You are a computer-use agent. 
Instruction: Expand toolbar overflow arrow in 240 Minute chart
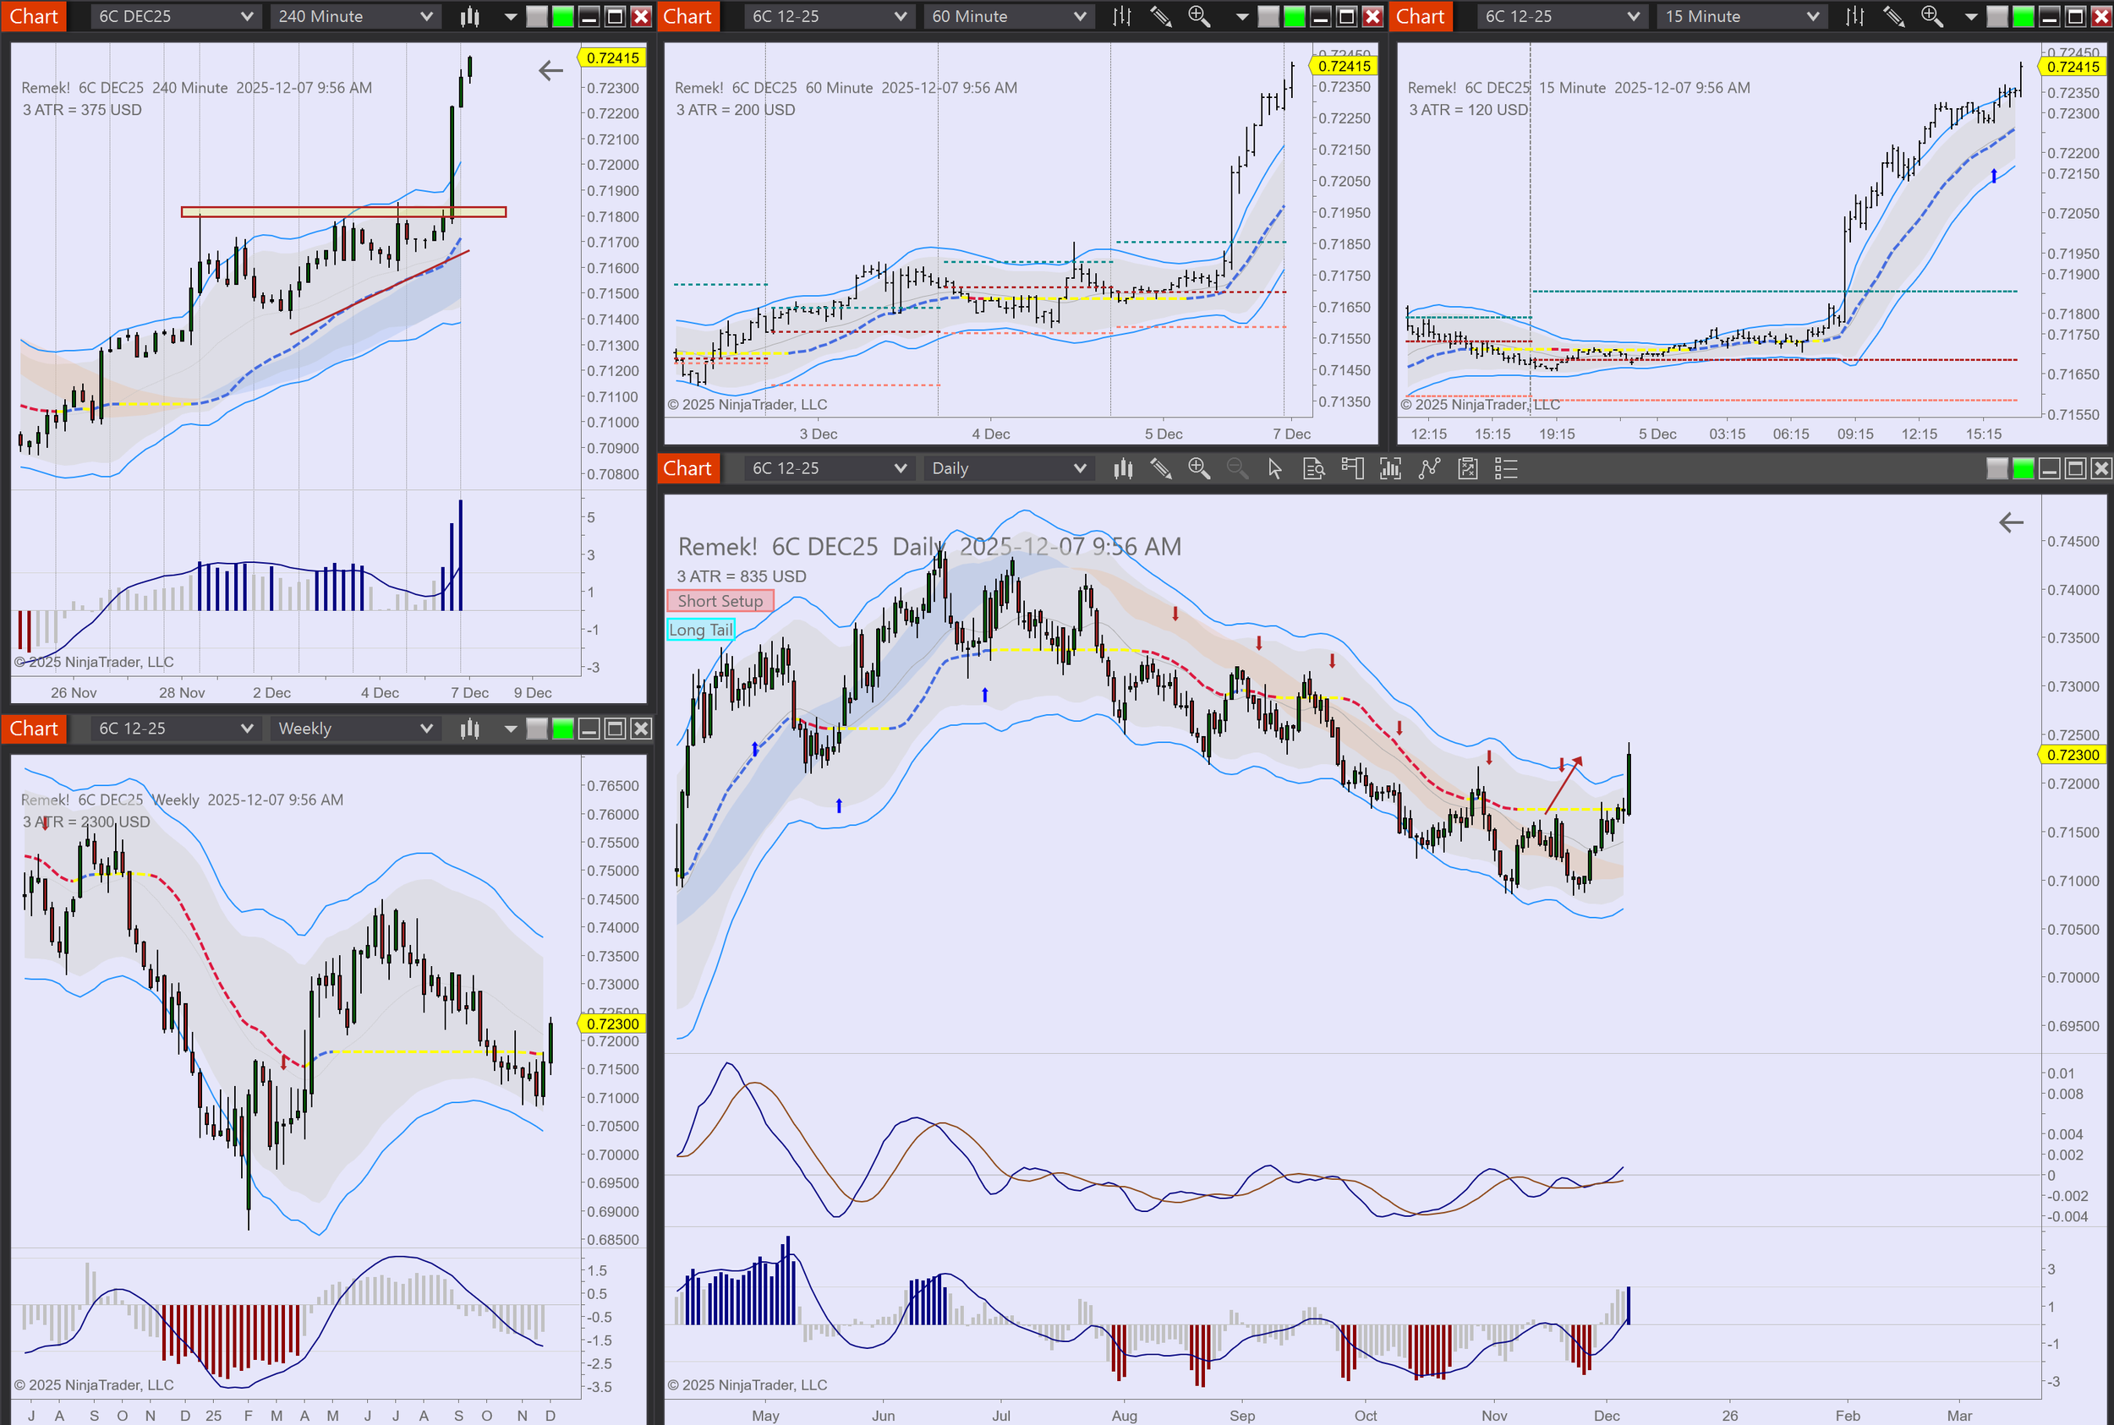pos(510,17)
